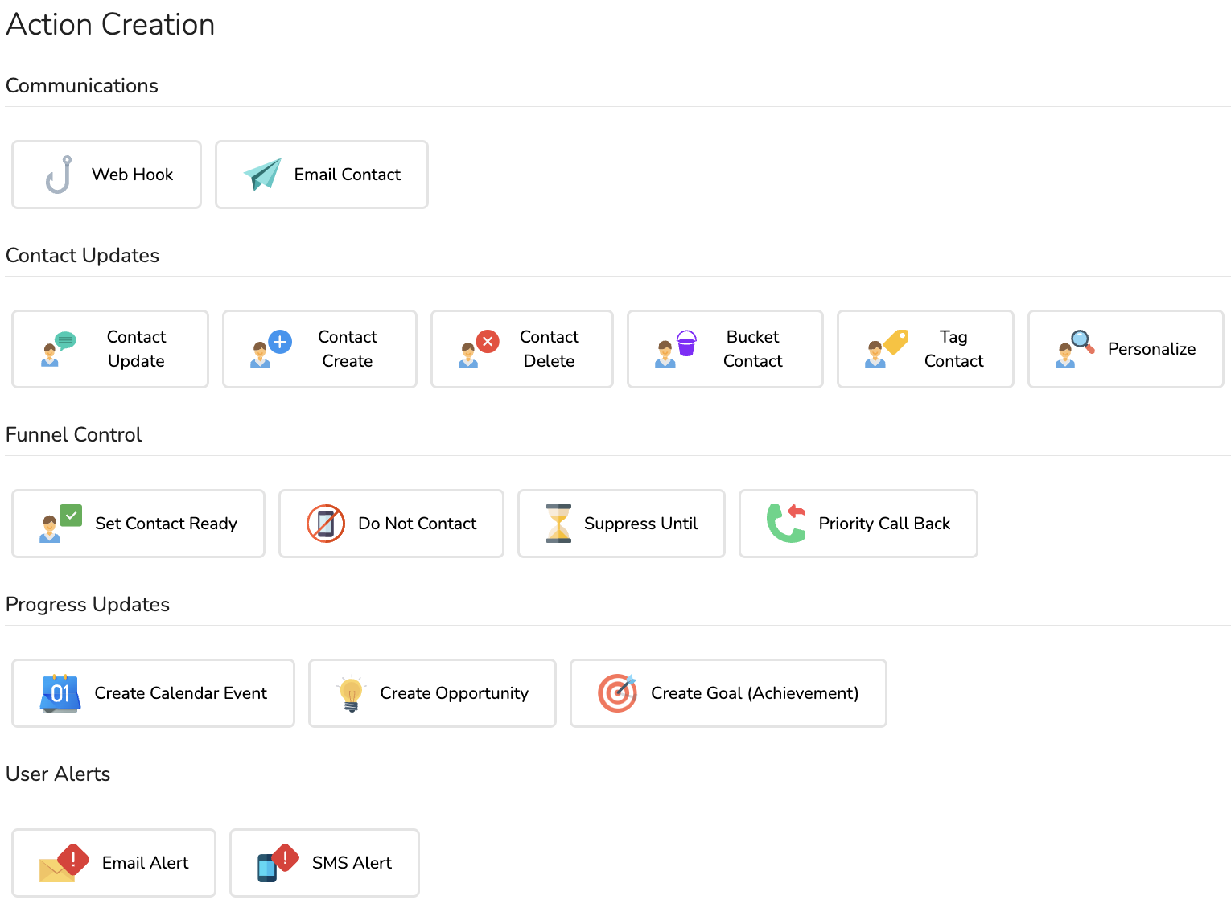
Task: Select the Bucket Contact action
Action: point(725,349)
